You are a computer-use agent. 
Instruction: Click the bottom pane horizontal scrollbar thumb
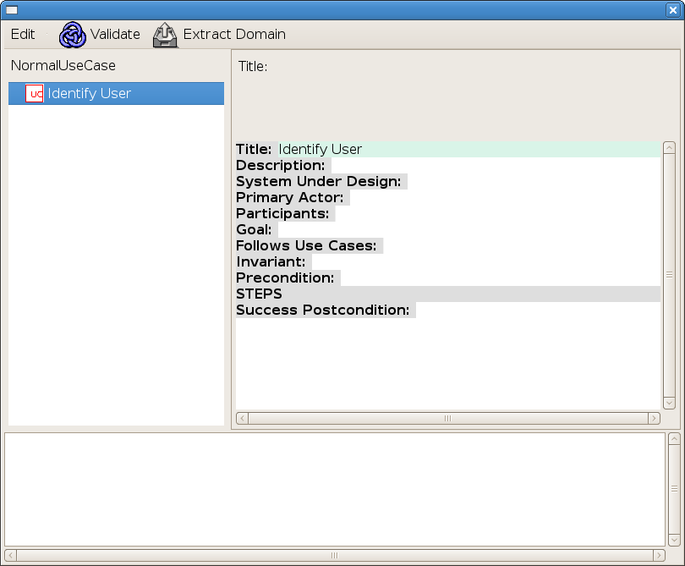click(335, 556)
